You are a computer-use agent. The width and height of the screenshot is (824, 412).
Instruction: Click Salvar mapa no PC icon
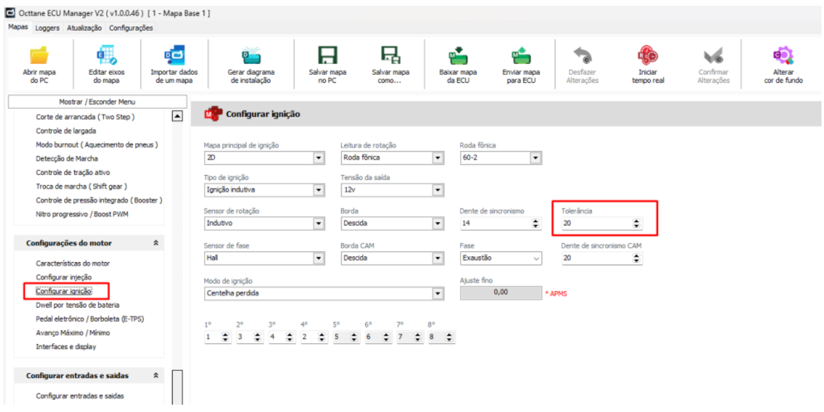327,56
